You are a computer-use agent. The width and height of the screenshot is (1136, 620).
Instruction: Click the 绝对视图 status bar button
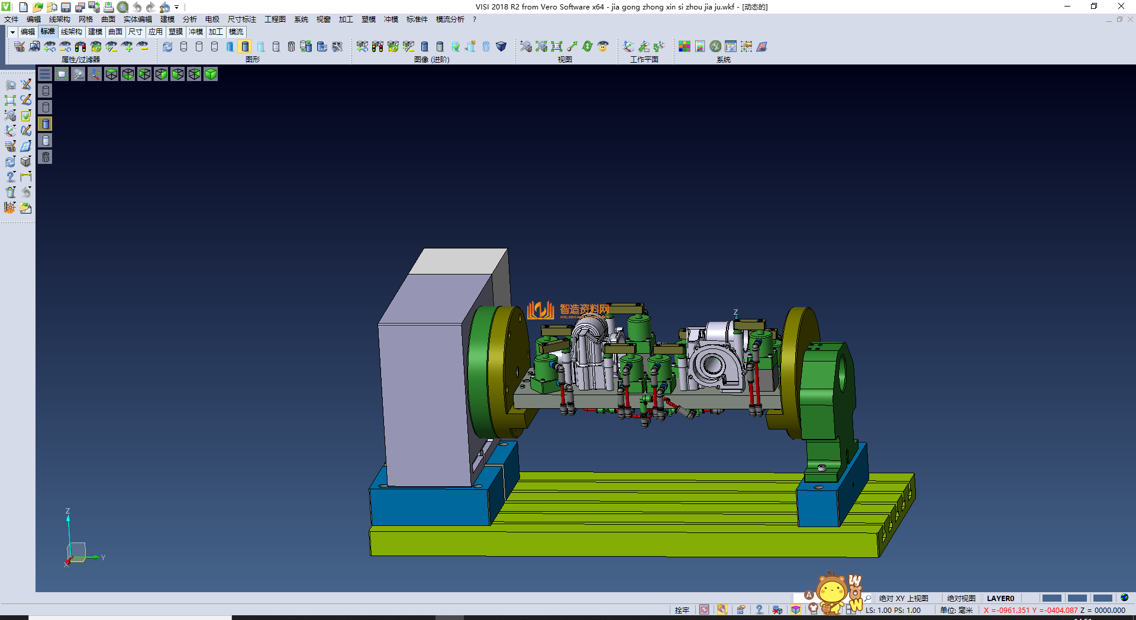coord(961,598)
